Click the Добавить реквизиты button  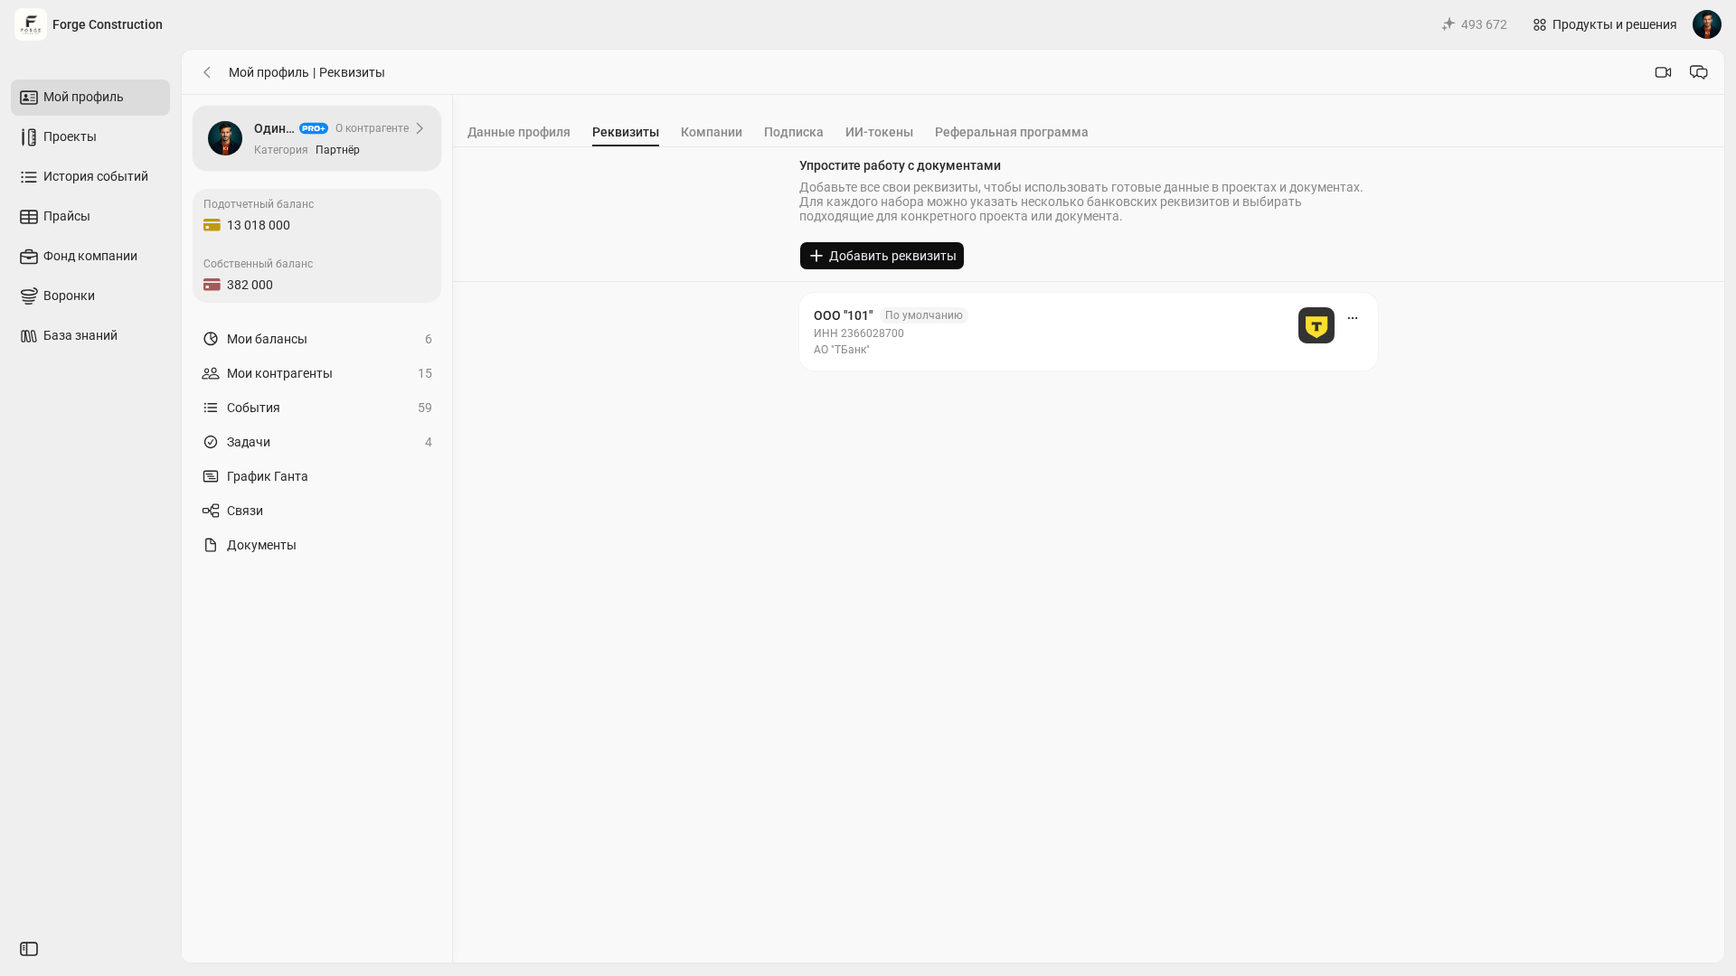882,256
